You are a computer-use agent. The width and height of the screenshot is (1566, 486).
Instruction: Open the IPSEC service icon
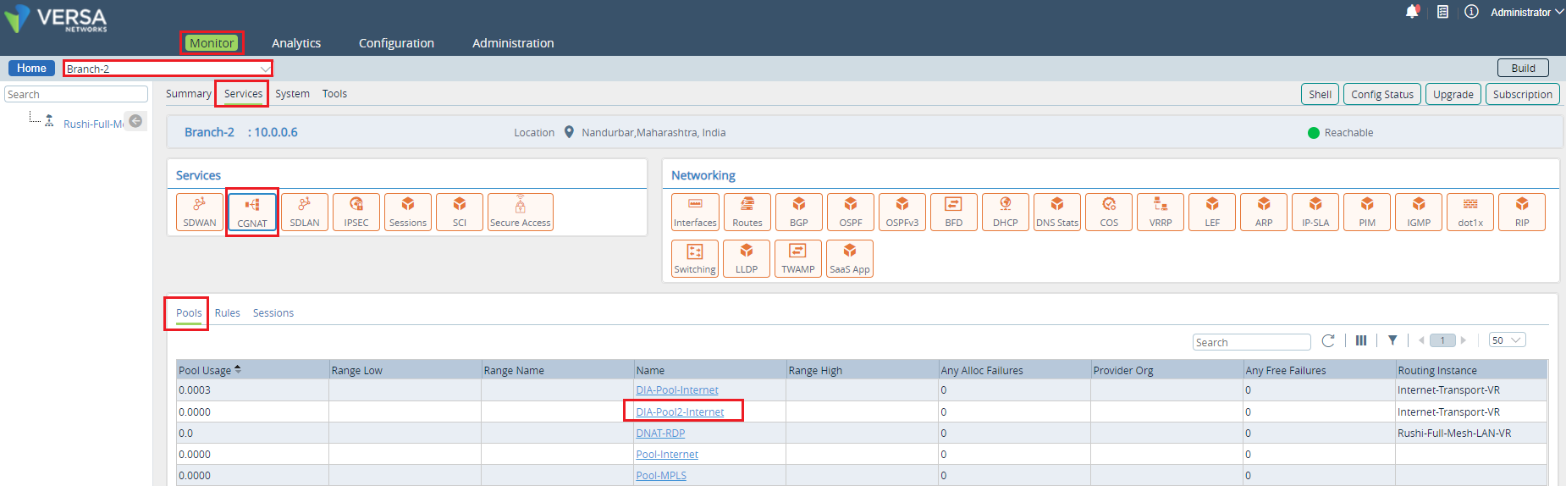[x=356, y=212]
